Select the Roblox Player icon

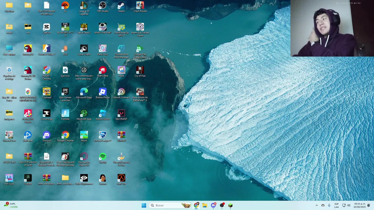(x=103, y=93)
